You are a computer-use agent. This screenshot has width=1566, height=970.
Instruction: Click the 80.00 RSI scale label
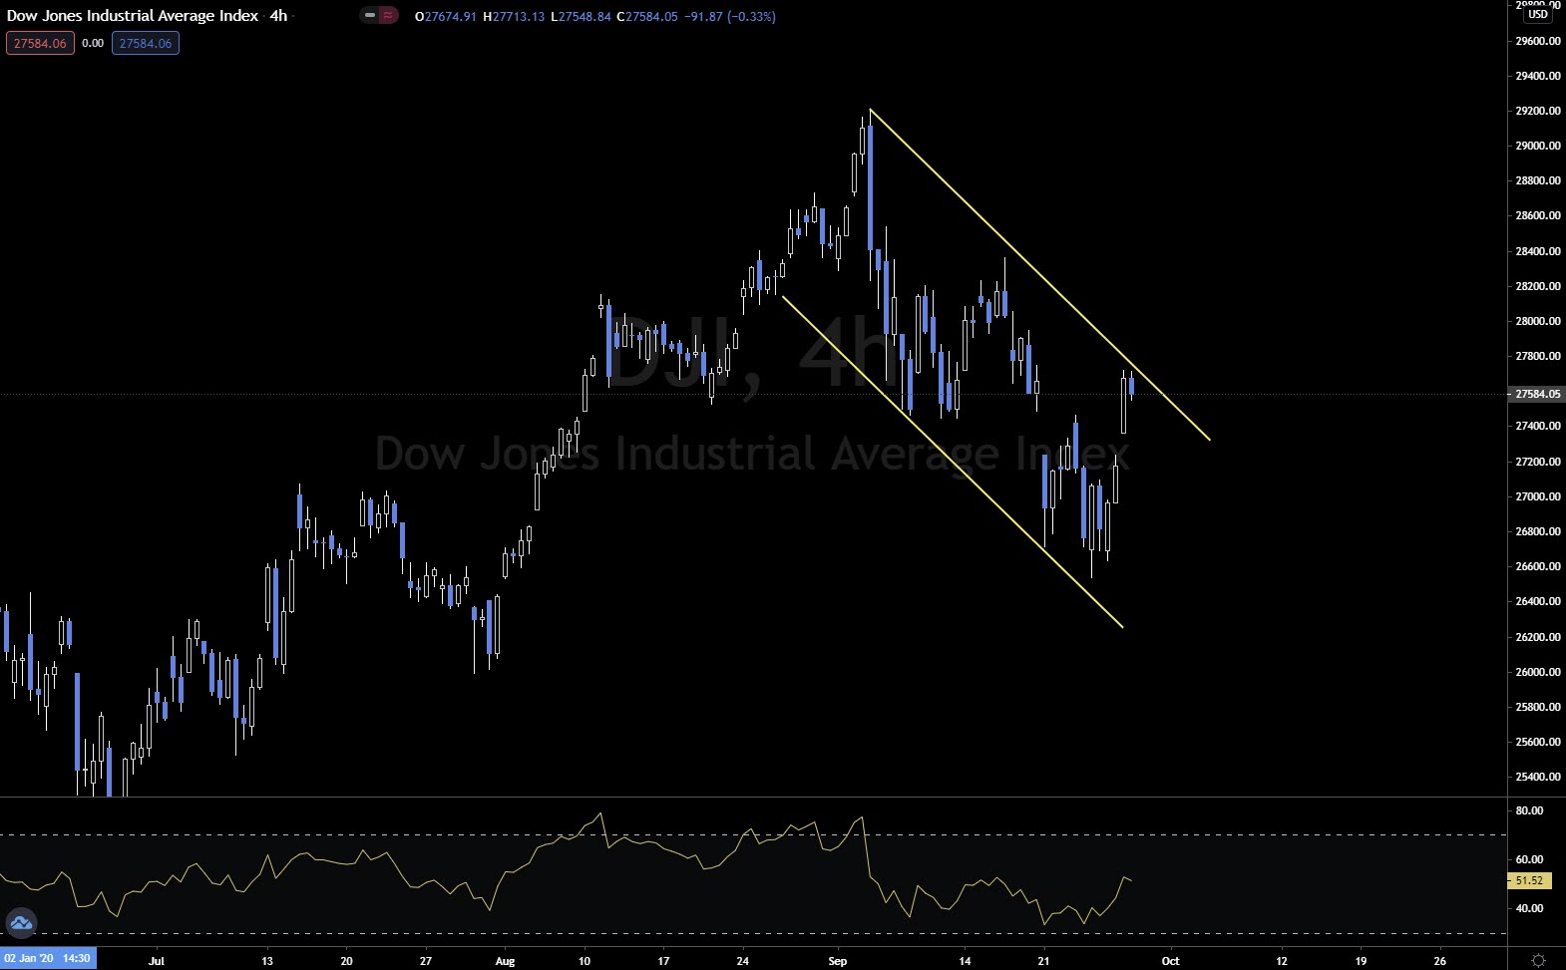click(x=1529, y=810)
